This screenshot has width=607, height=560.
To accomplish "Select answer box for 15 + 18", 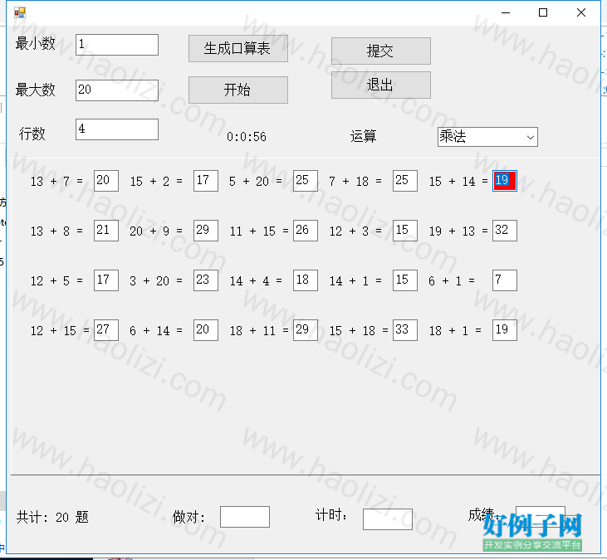I will point(405,330).
